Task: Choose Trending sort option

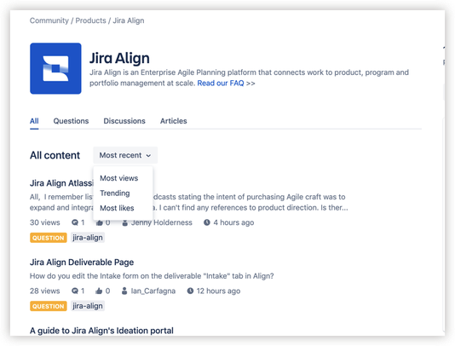Action: (x=115, y=193)
